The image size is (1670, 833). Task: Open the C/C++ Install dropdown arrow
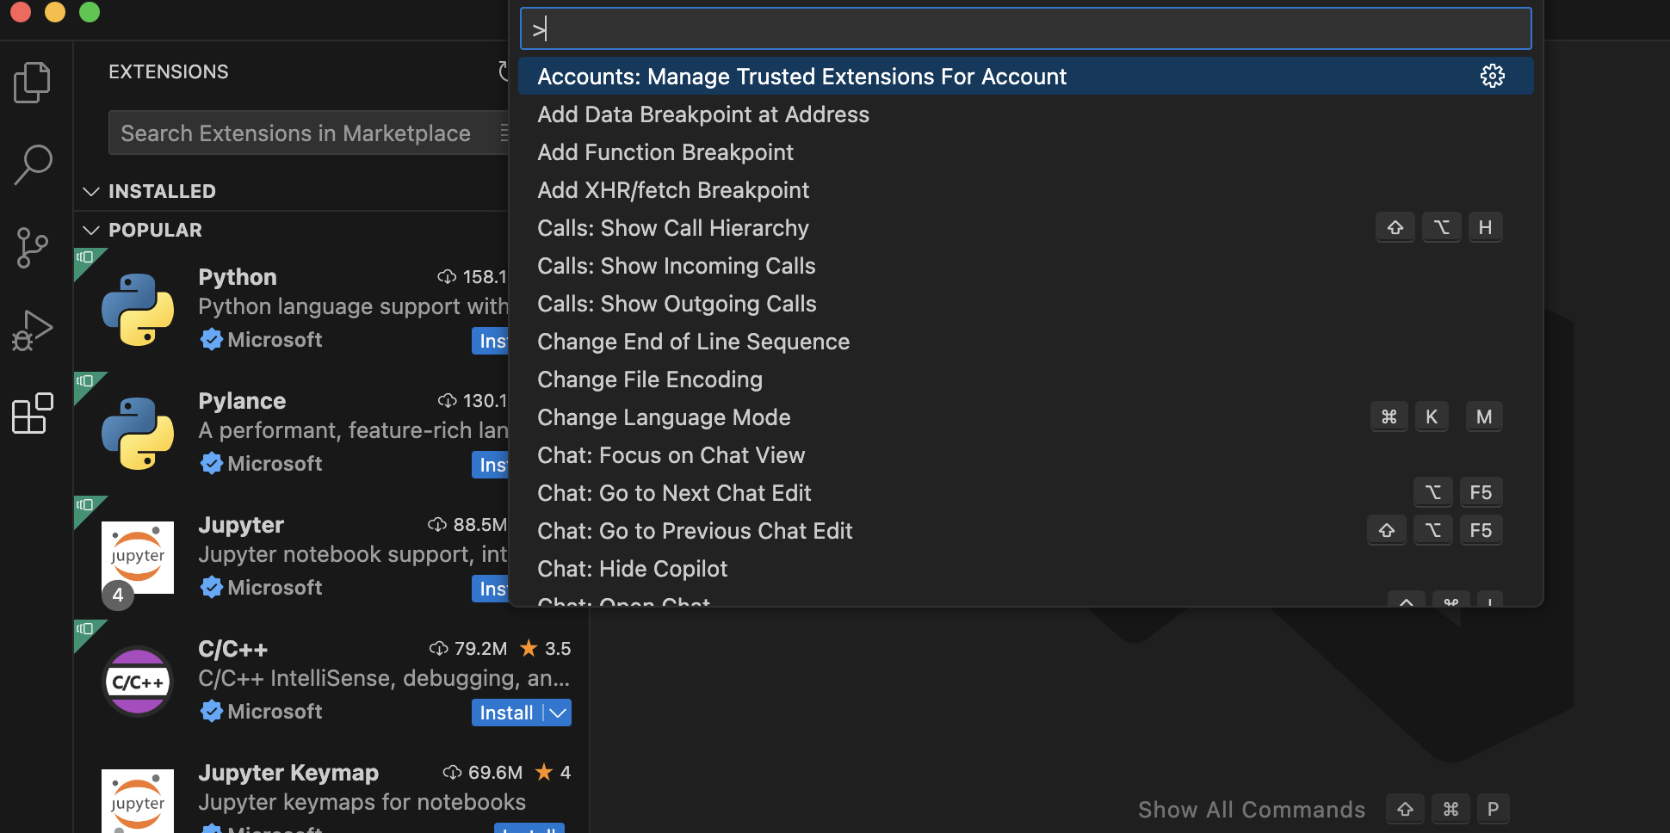[x=558, y=713]
